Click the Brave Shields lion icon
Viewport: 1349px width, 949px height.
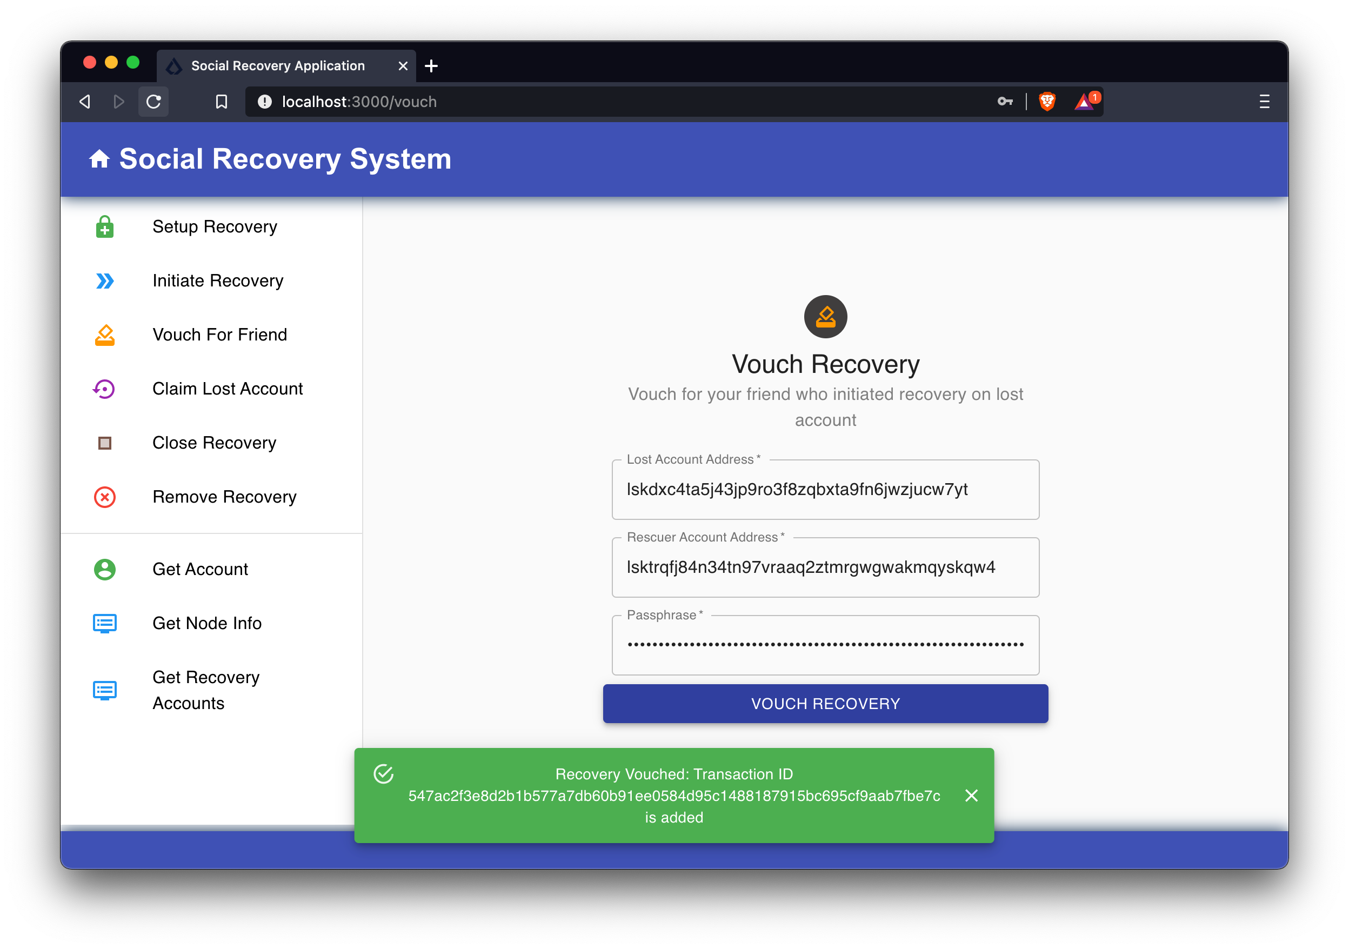1046,102
